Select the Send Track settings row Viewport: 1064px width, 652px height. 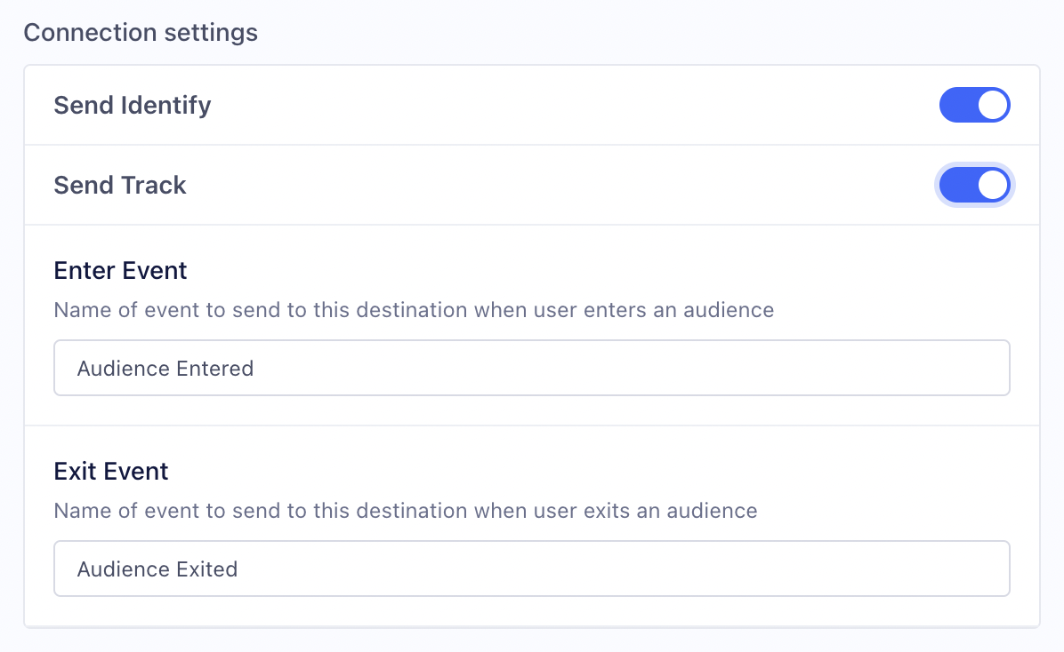[532, 185]
